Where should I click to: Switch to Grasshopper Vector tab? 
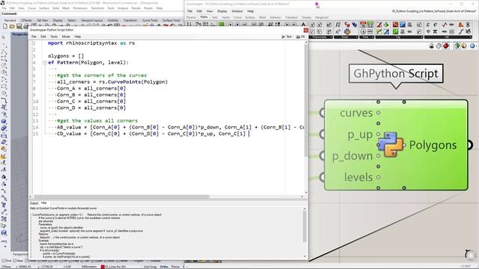(225, 17)
